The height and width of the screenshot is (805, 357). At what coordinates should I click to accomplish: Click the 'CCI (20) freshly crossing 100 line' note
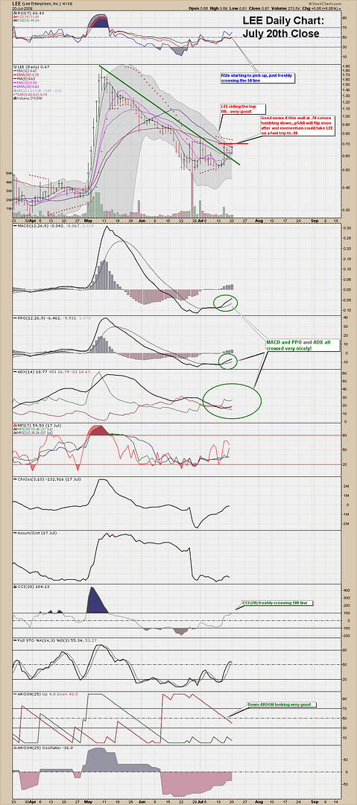(x=278, y=602)
